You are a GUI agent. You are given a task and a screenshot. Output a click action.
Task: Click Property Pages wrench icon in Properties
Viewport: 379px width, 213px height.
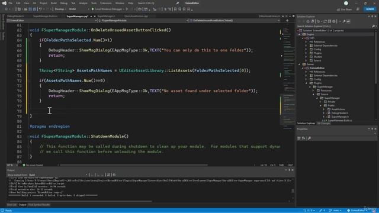point(309,138)
